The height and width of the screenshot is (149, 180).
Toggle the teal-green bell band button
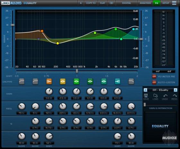[x=104, y=82]
